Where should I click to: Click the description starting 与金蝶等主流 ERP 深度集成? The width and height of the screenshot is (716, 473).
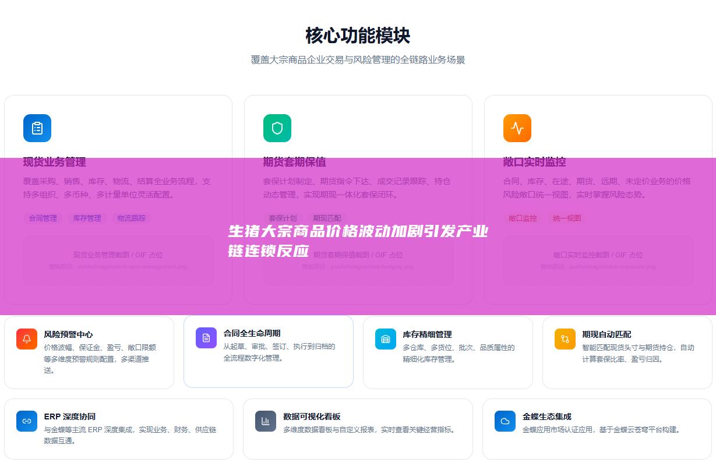130,435
